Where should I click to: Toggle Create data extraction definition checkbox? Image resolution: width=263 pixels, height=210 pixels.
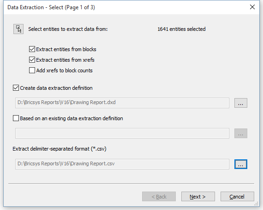(x=16, y=88)
